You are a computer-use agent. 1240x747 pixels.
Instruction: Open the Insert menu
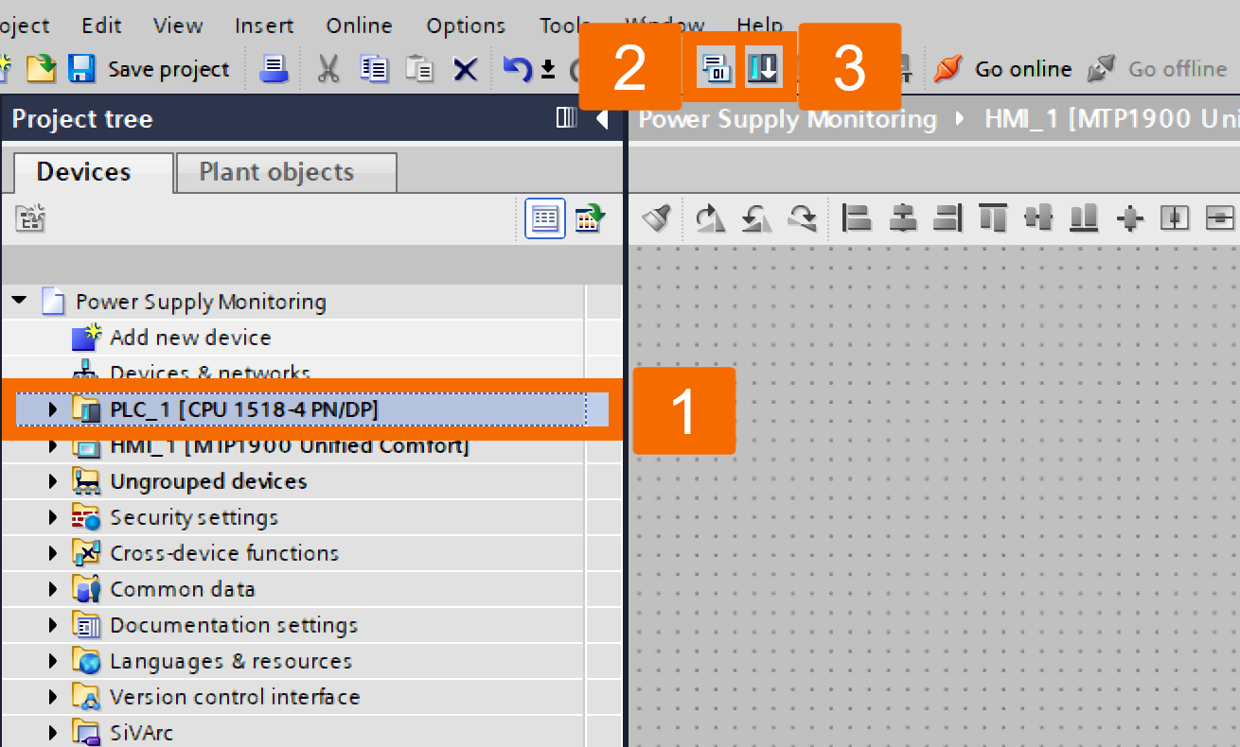264,26
